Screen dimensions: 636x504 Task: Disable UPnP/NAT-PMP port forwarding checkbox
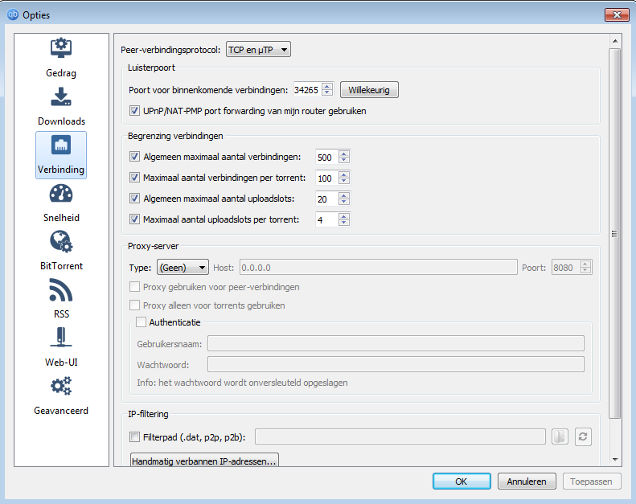(x=134, y=111)
